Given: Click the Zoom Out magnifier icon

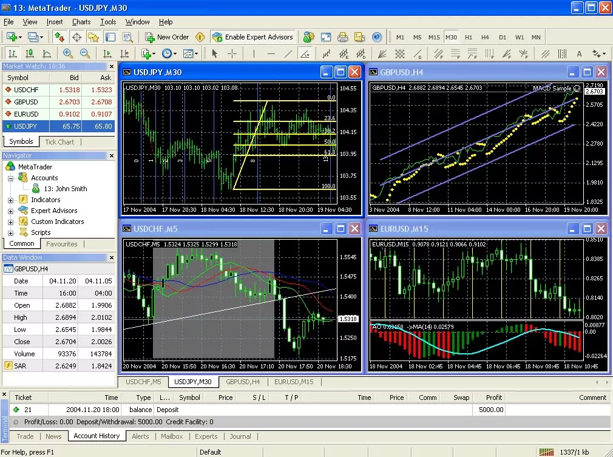Looking at the screenshot, I should [85, 53].
